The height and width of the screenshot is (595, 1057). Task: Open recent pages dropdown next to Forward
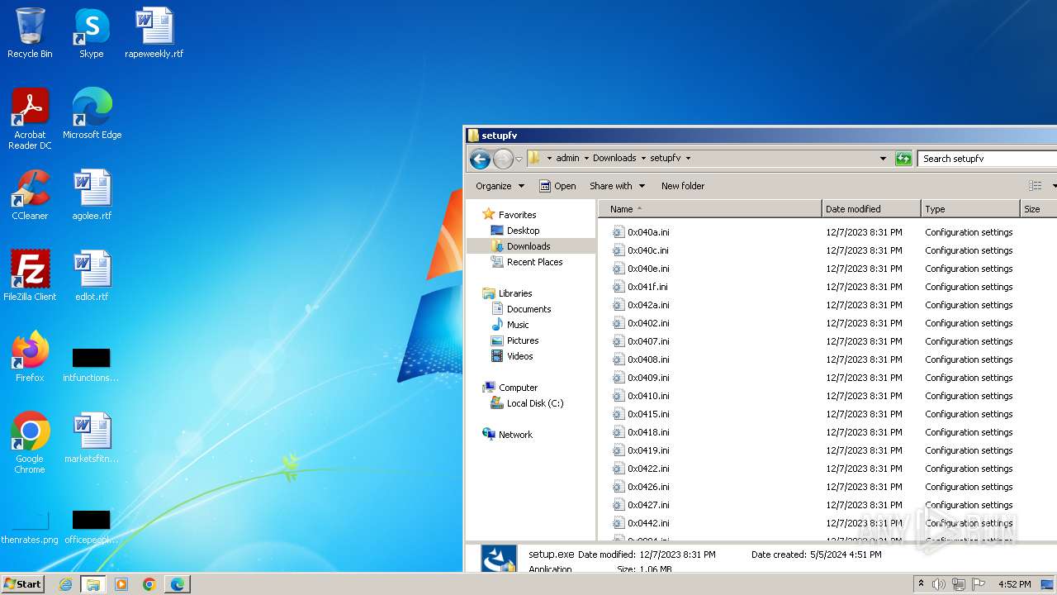(x=519, y=159)
